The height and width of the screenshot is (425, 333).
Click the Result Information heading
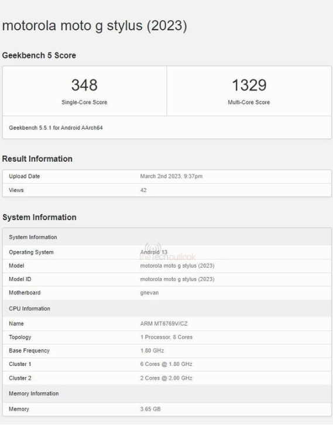tap(37, 159)
